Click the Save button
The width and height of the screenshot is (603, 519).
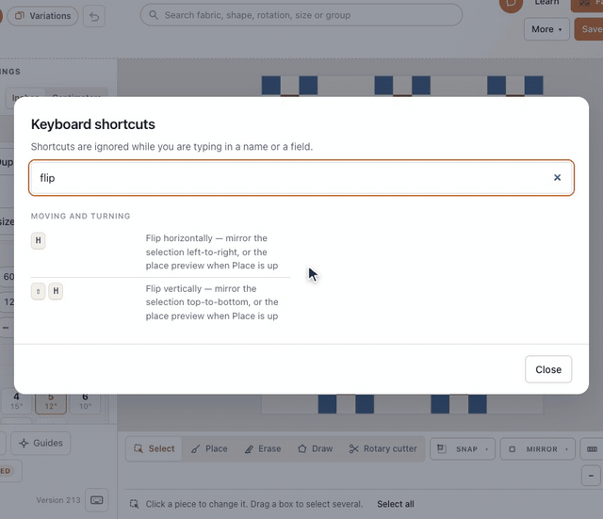tap(590, 29)
